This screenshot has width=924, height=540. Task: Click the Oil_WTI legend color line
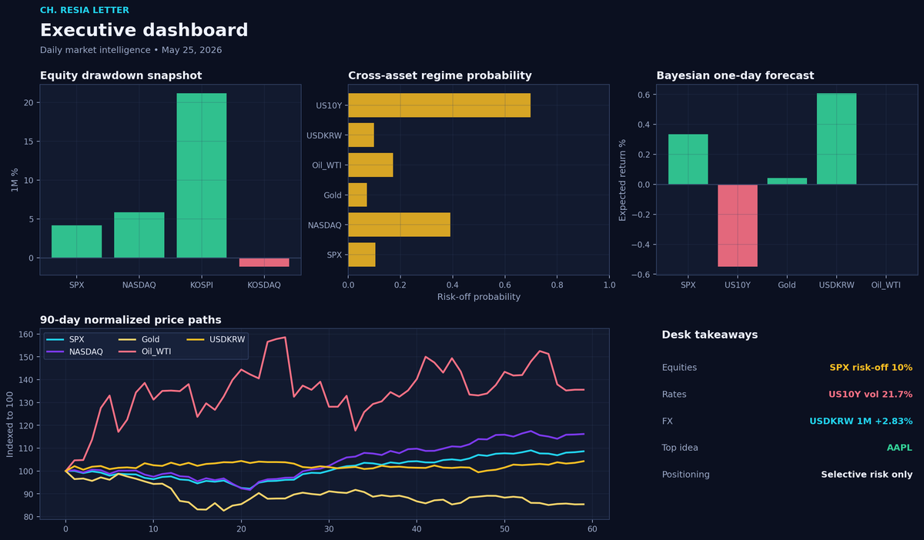[x=129, y=351]
